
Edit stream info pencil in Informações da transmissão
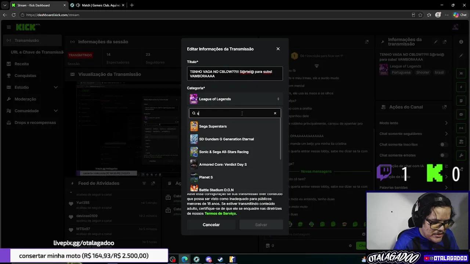436,42
